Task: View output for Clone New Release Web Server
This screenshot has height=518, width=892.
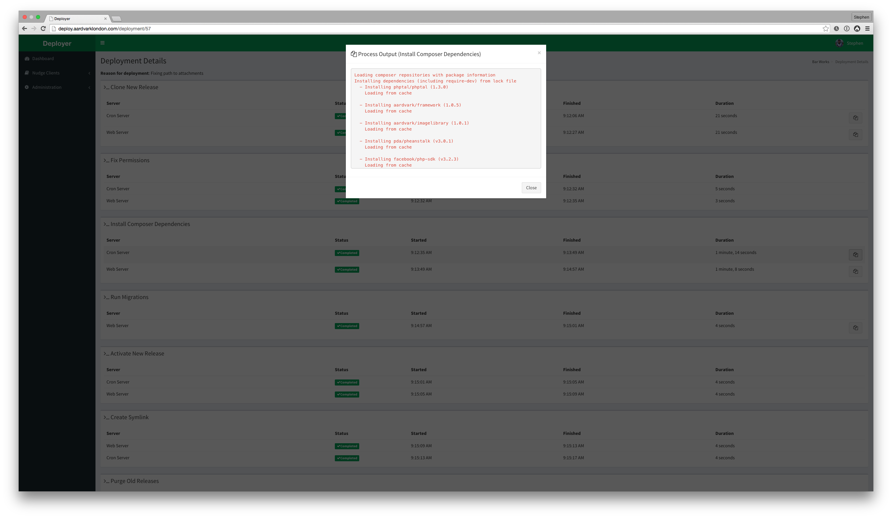Action: (855, 135)
